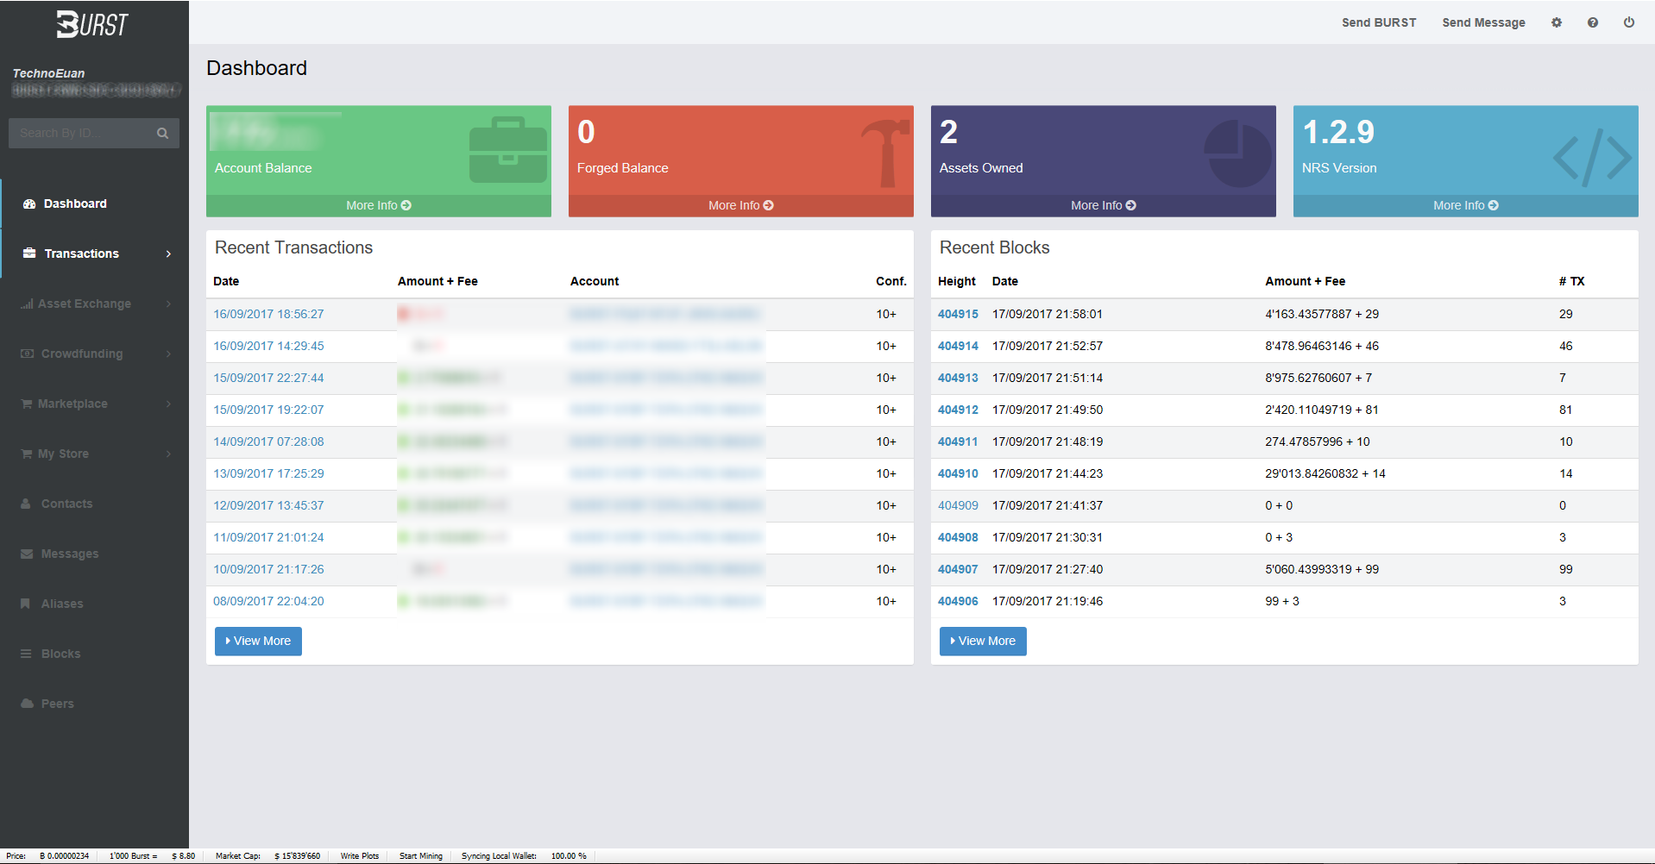1655x864 pixels.
Task: Expand the Transactions submenu chevron
Action: coord(168,254)
